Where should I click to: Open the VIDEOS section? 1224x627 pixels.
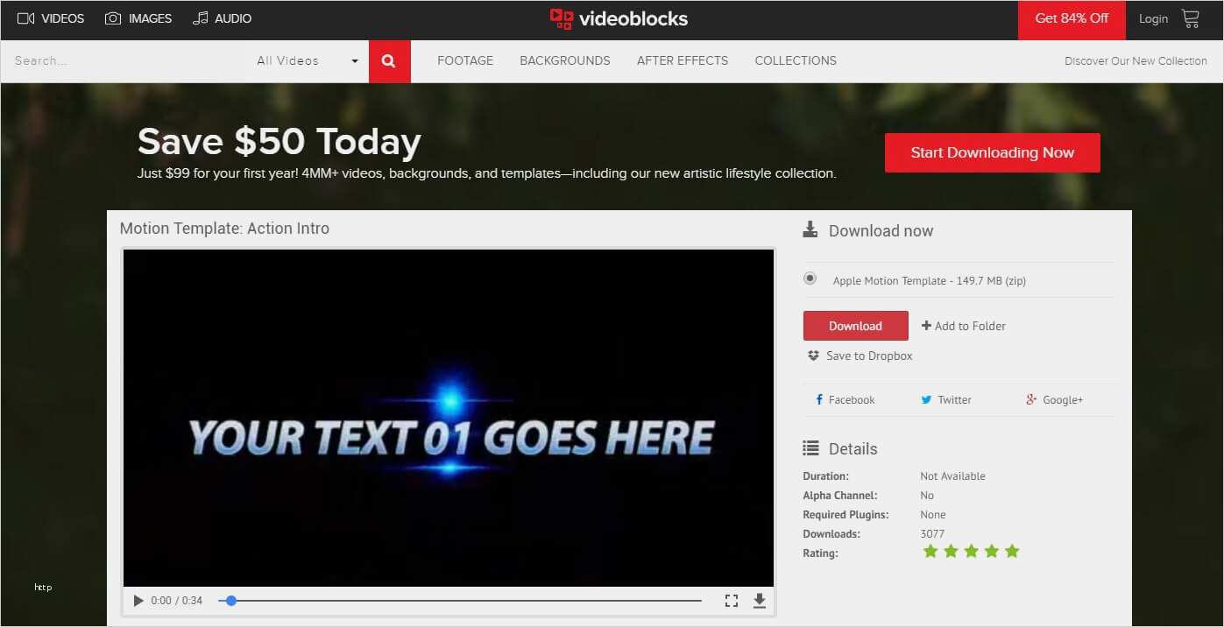click(x=51, y=18)
